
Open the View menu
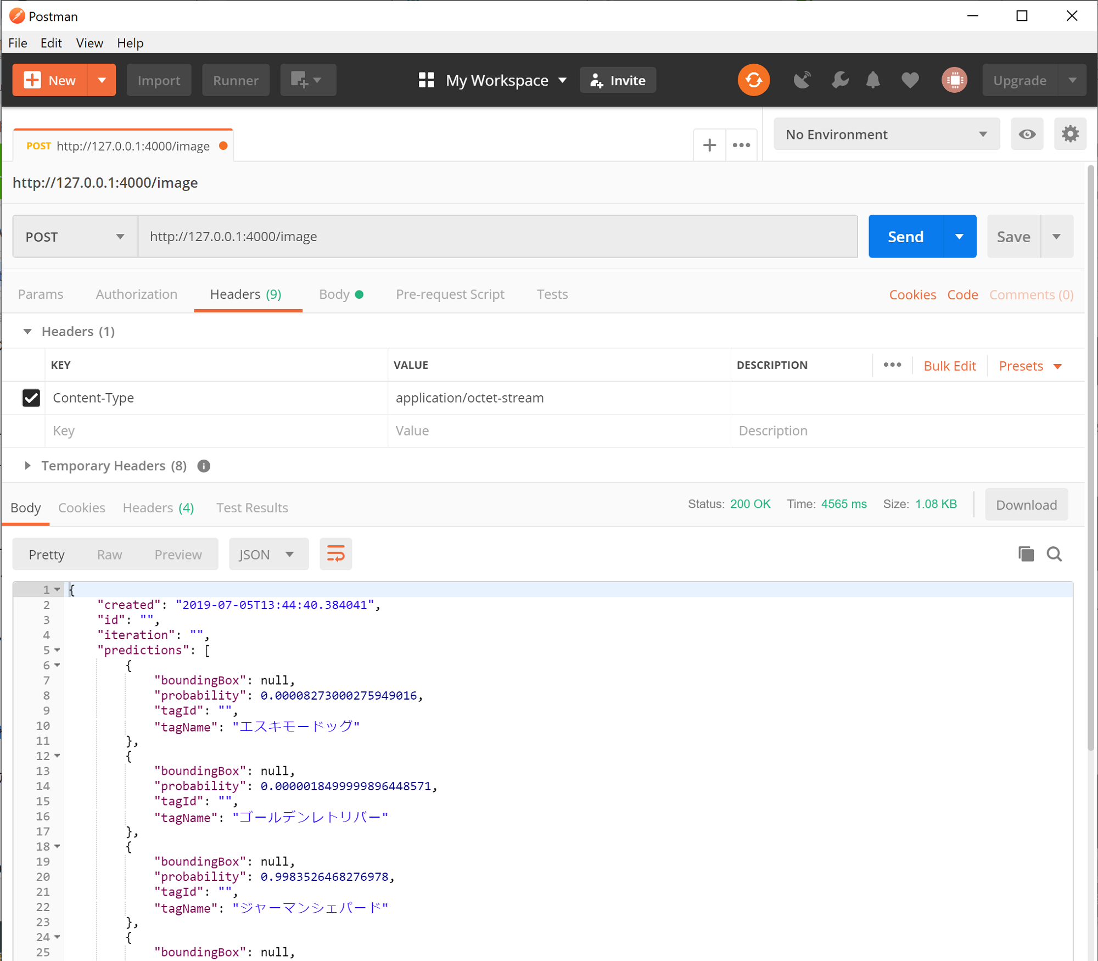pyautogui.click(x=89, y=43)
